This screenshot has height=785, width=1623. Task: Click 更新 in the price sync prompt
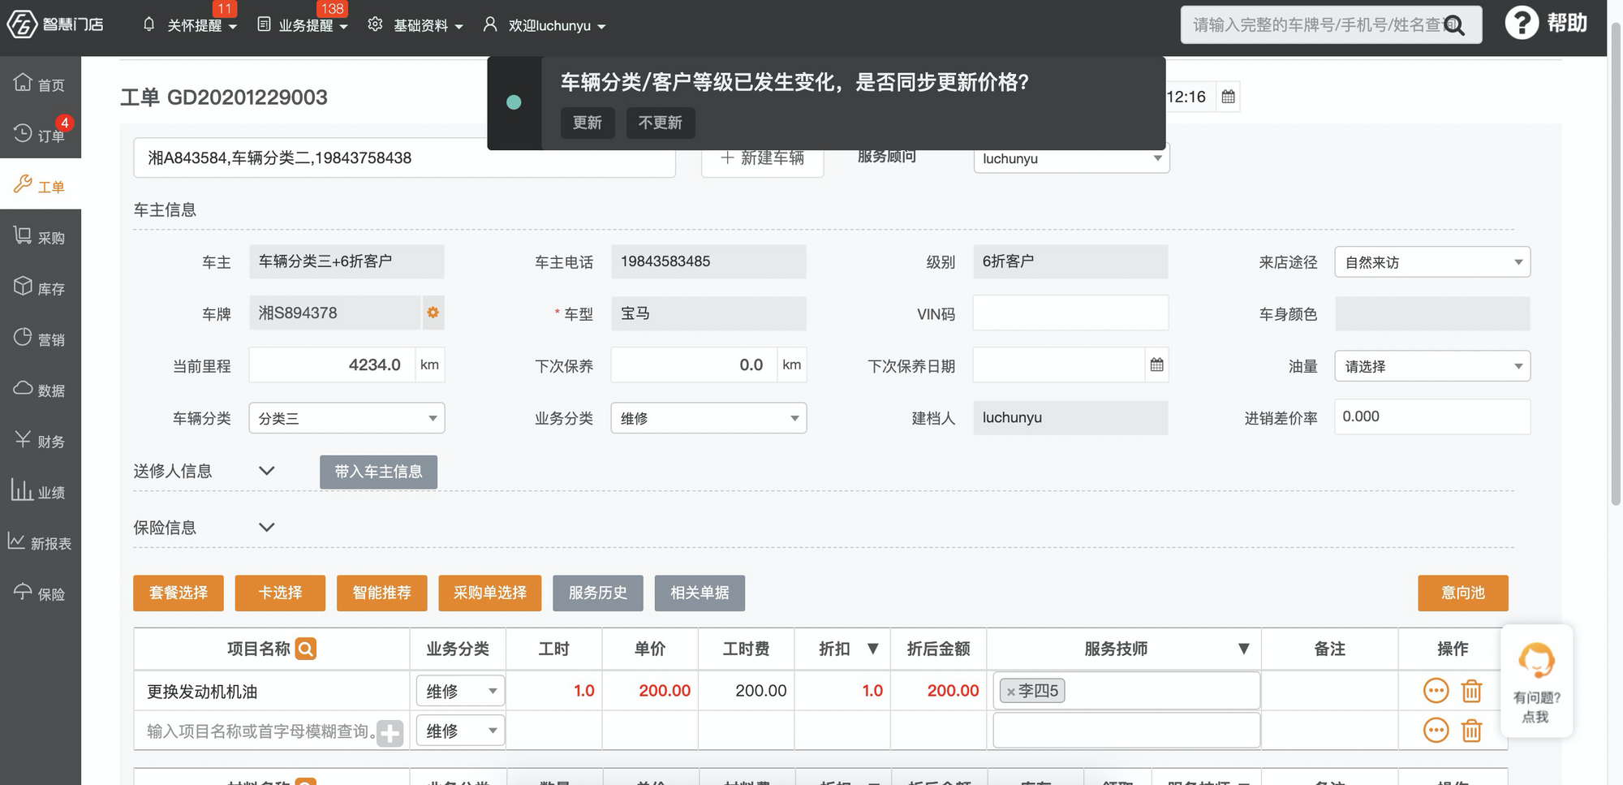(588, 123)
